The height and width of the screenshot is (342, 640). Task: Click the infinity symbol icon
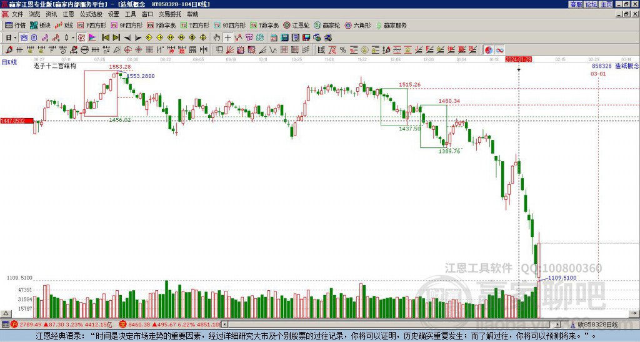click(499, 50)
